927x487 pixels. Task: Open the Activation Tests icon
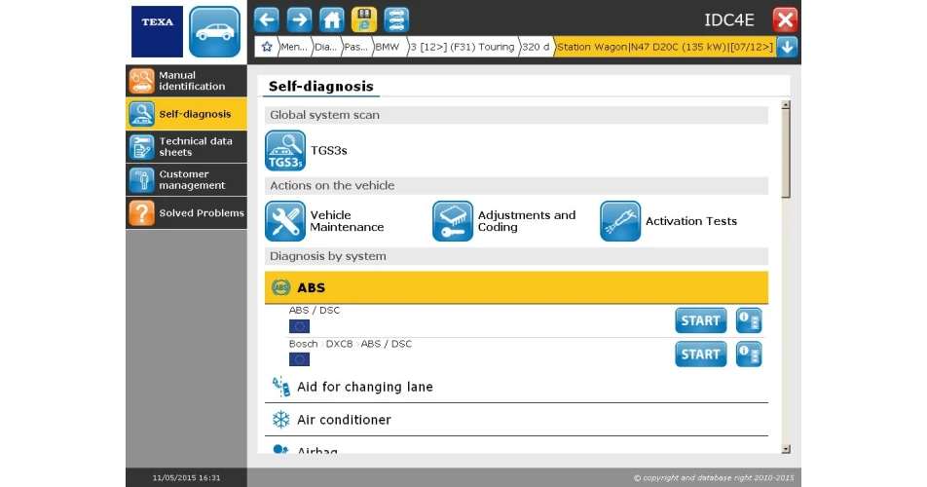(620, 221)
